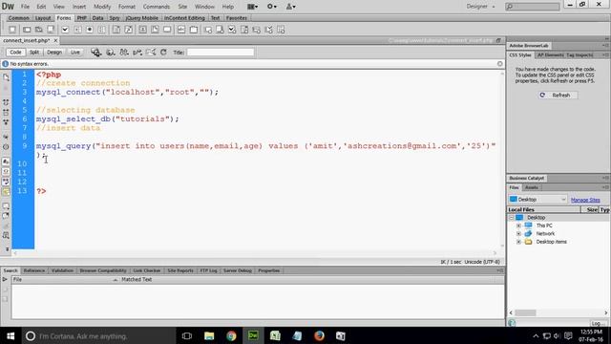Open Chrome from the Windows taskbar
Image resolution: width=611 pixels, height=344 pixels.
click(x=231, y=335)
